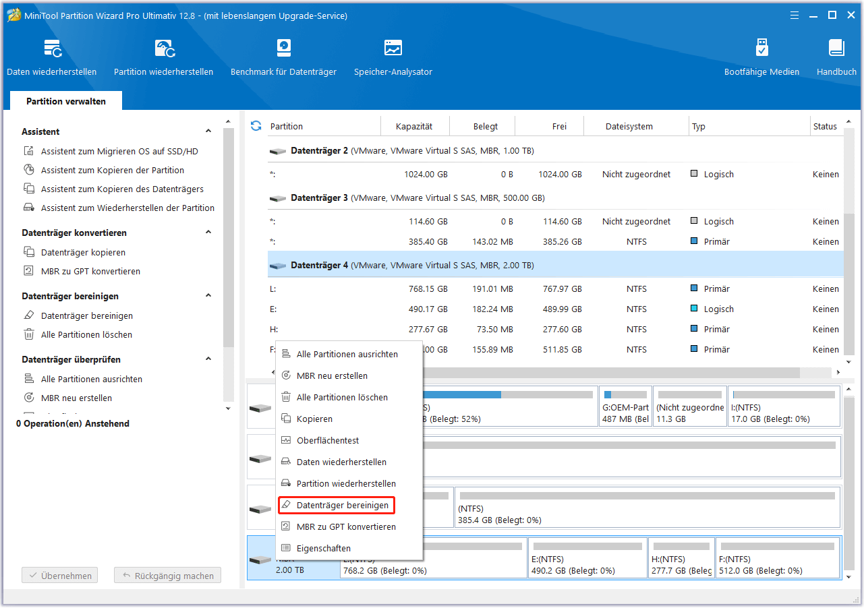Screen dimensions: 864x608
Task: Click sidebar scroll down arrow
Action: (228, 408)
